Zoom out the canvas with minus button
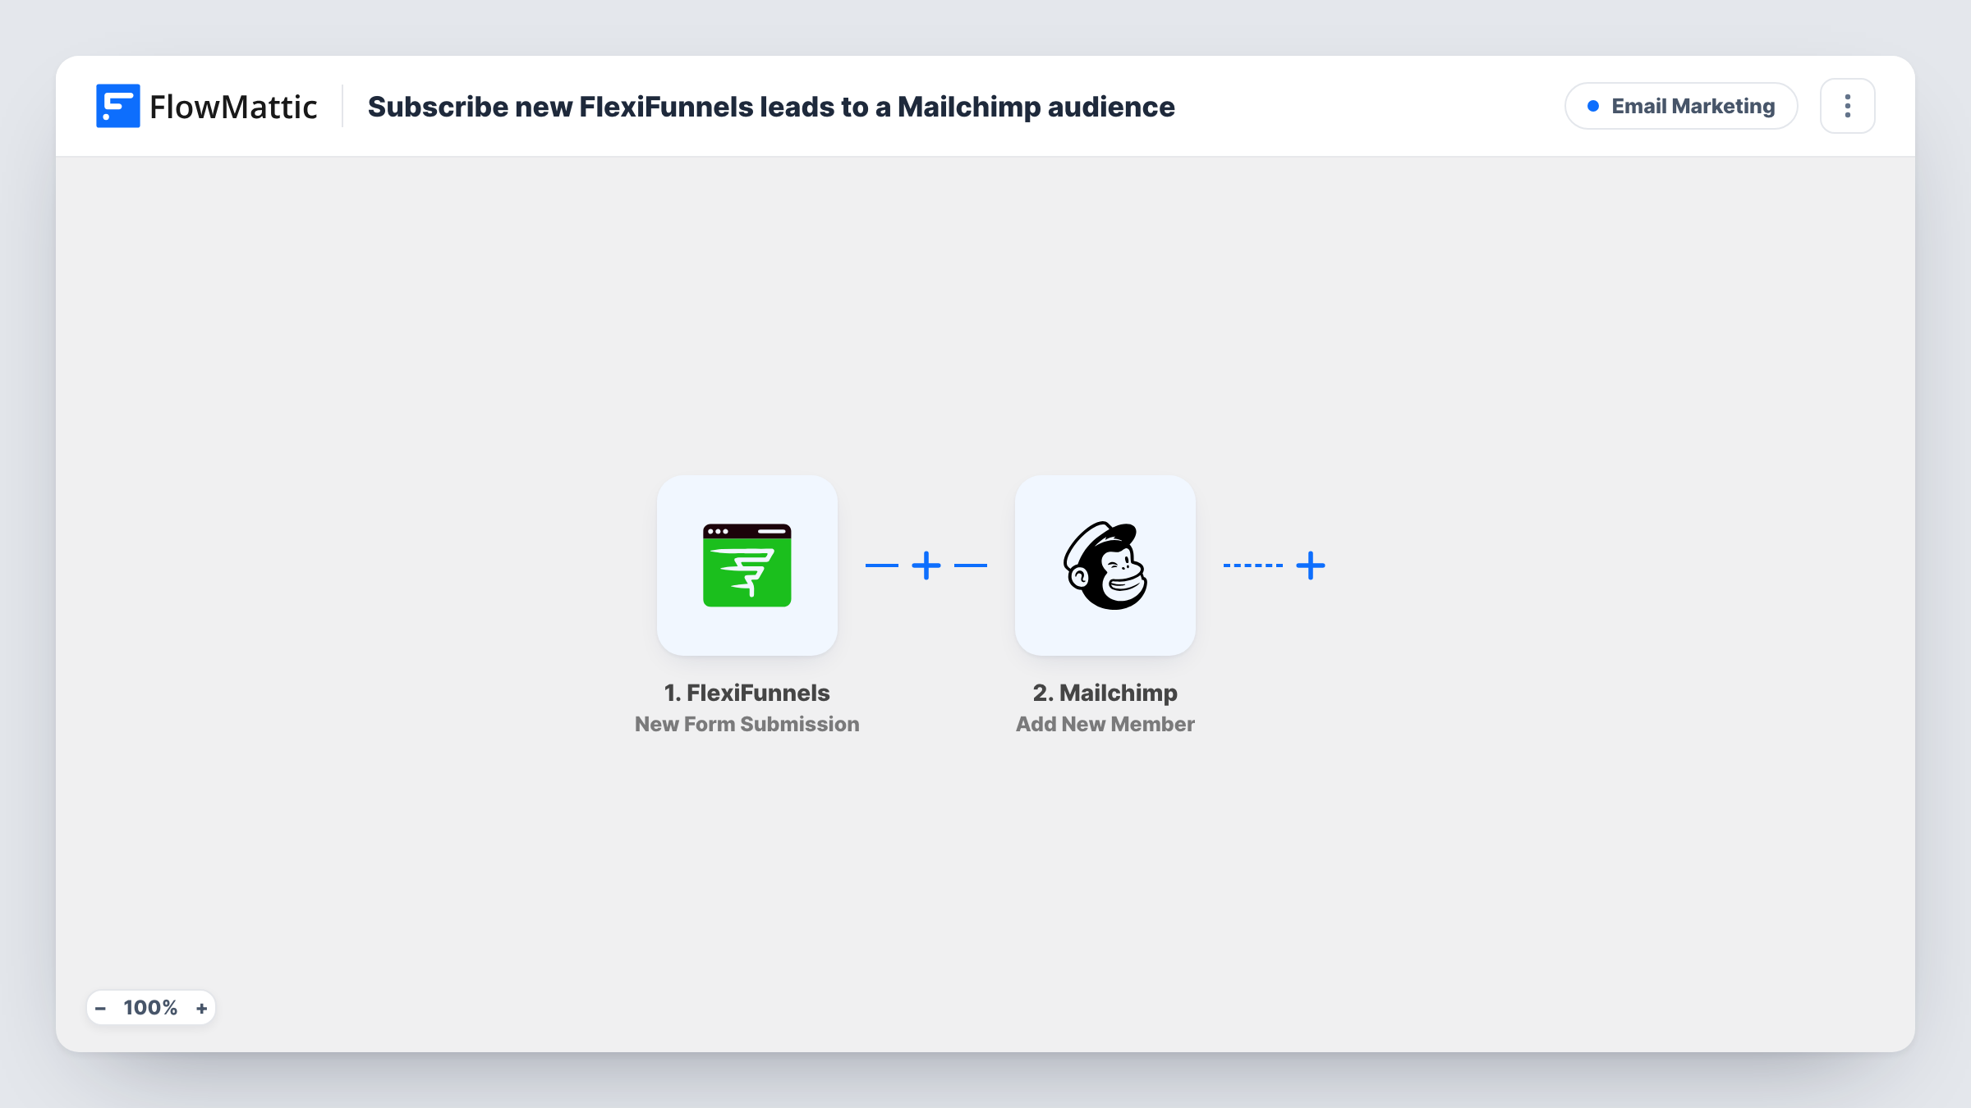The width and height of the screenshot is (1971, 1108). pyautogui.click(x=100, y=1008)
